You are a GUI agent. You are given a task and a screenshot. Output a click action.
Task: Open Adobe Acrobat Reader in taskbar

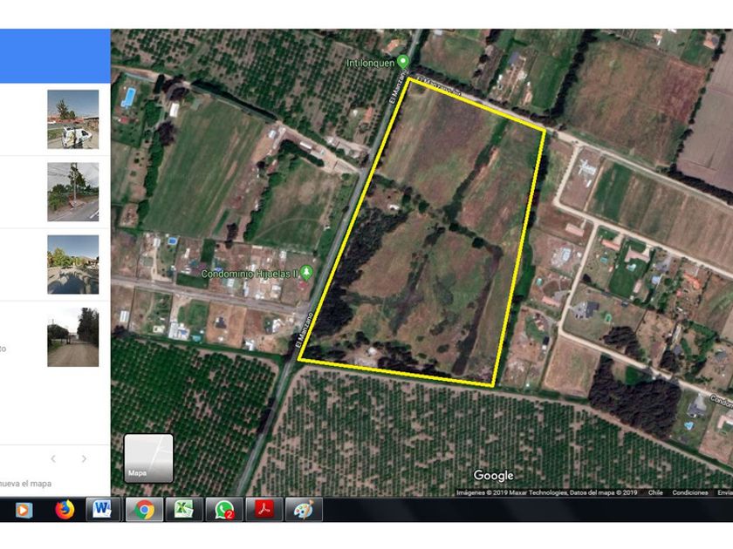(x=264, y=510)
